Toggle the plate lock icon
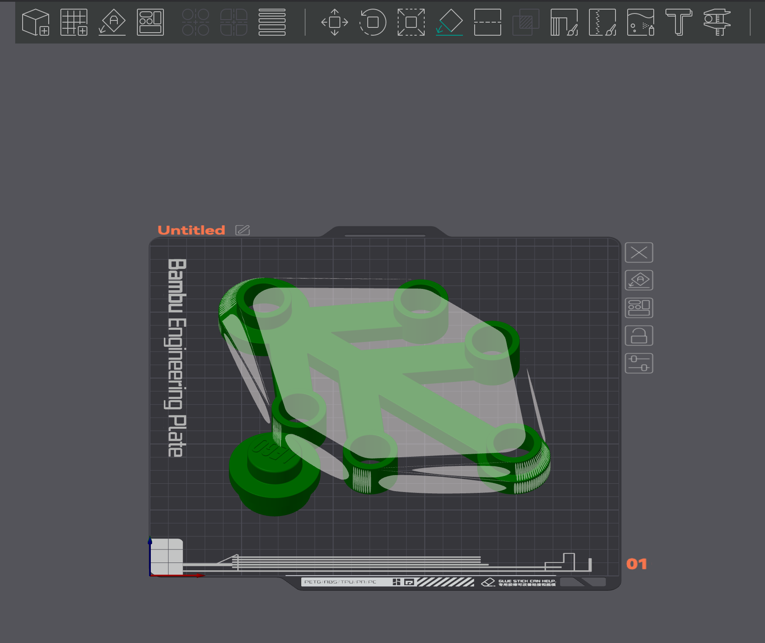The width and height of the screenshot is (765, 643). pyautogui.click(x=639, y=336)
